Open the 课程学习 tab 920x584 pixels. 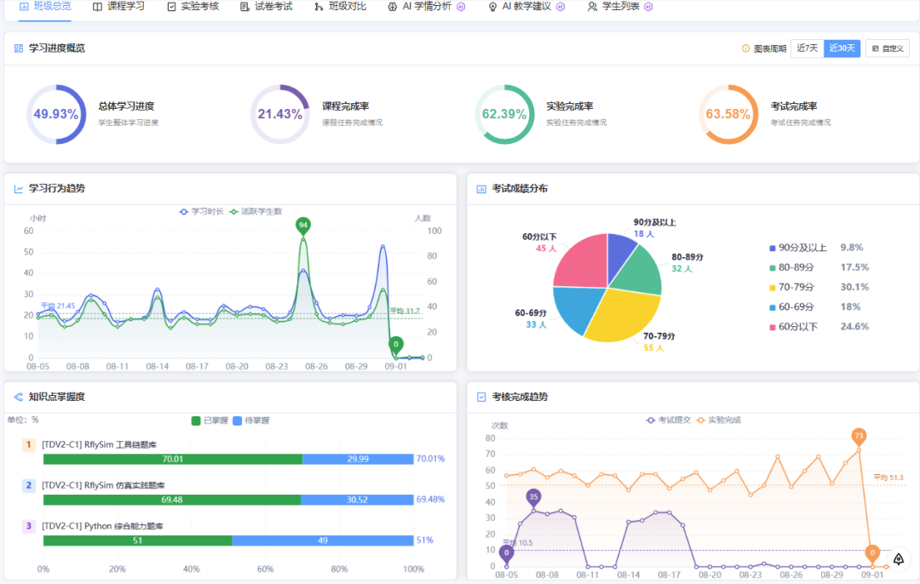tap(118, 7)
